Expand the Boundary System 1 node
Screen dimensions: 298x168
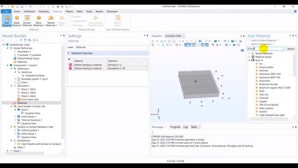coord(15,79)
